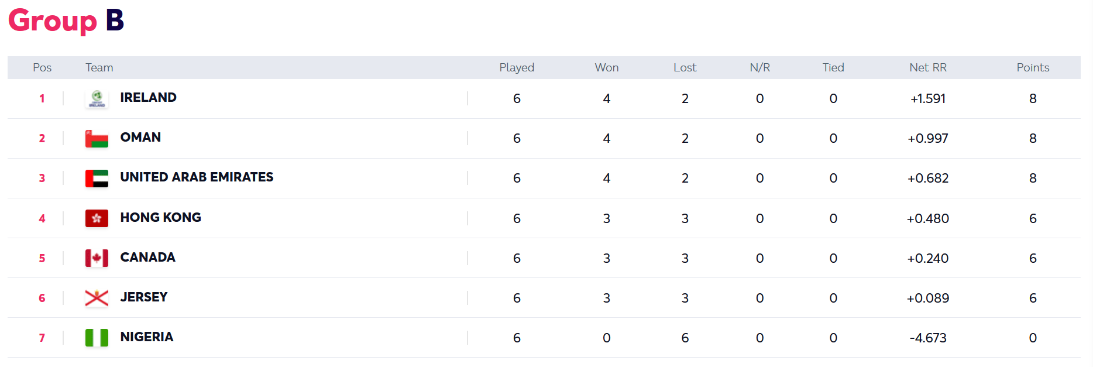This screenshot has width=1093, height=367.
Task: Select the UNITED ARAB EMIRATES team name
Action: pyautogui.click(x=197, y=177)
